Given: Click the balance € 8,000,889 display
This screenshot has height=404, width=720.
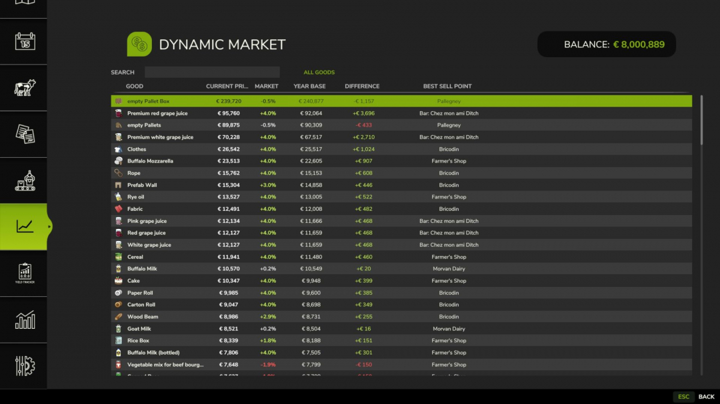Looking at the screenshot, I should [x=607, y=45].
